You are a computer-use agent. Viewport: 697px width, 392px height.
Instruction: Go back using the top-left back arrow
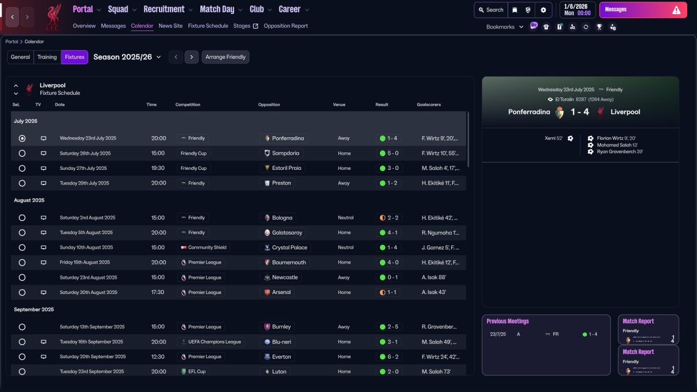[x=13, y=17]
